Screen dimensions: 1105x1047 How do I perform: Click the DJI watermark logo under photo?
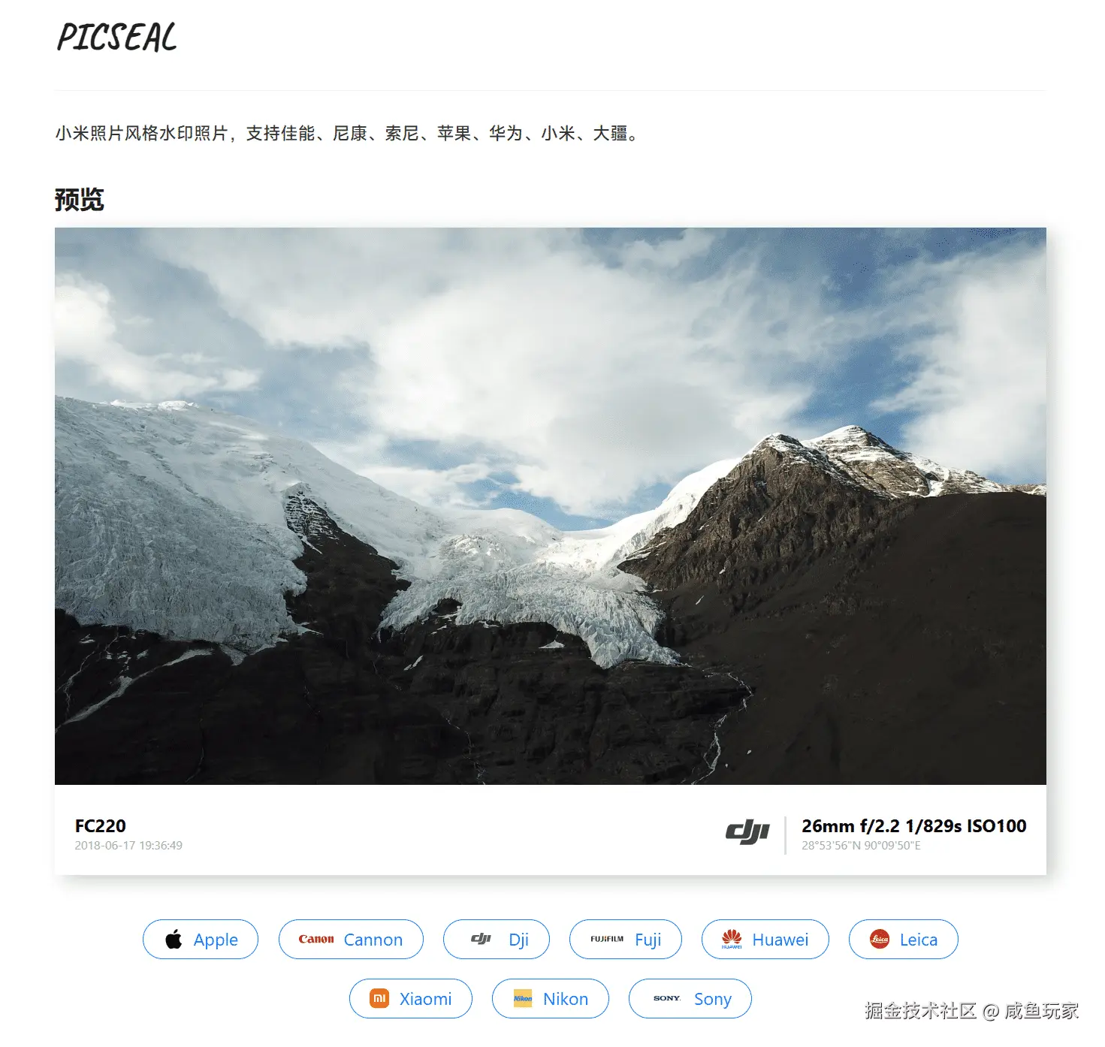coord(747,832)
